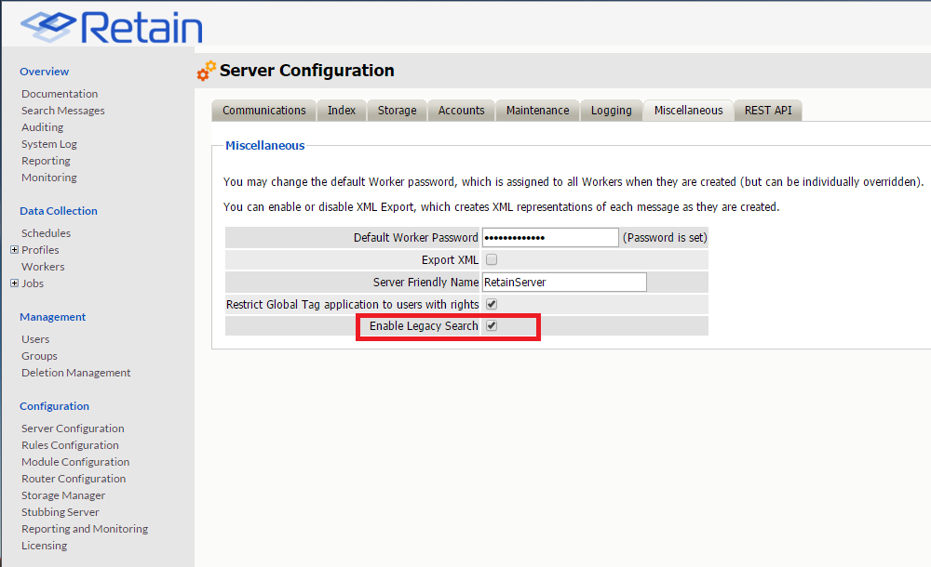Click the Retain logo
This screenshot has width=931, height=567.
click(112, 27)
